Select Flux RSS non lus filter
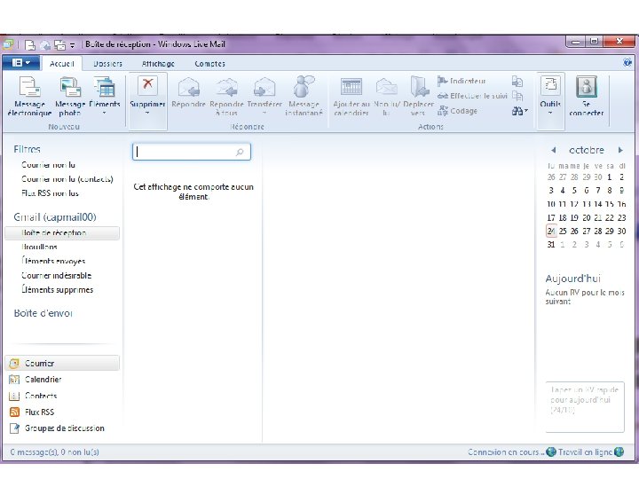 50,193
